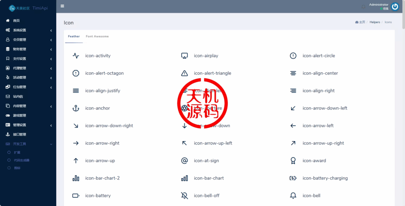Collapse the 开发工具 sidebar section
This screenshot has height=206, width=405.
[x=28, y=144]
